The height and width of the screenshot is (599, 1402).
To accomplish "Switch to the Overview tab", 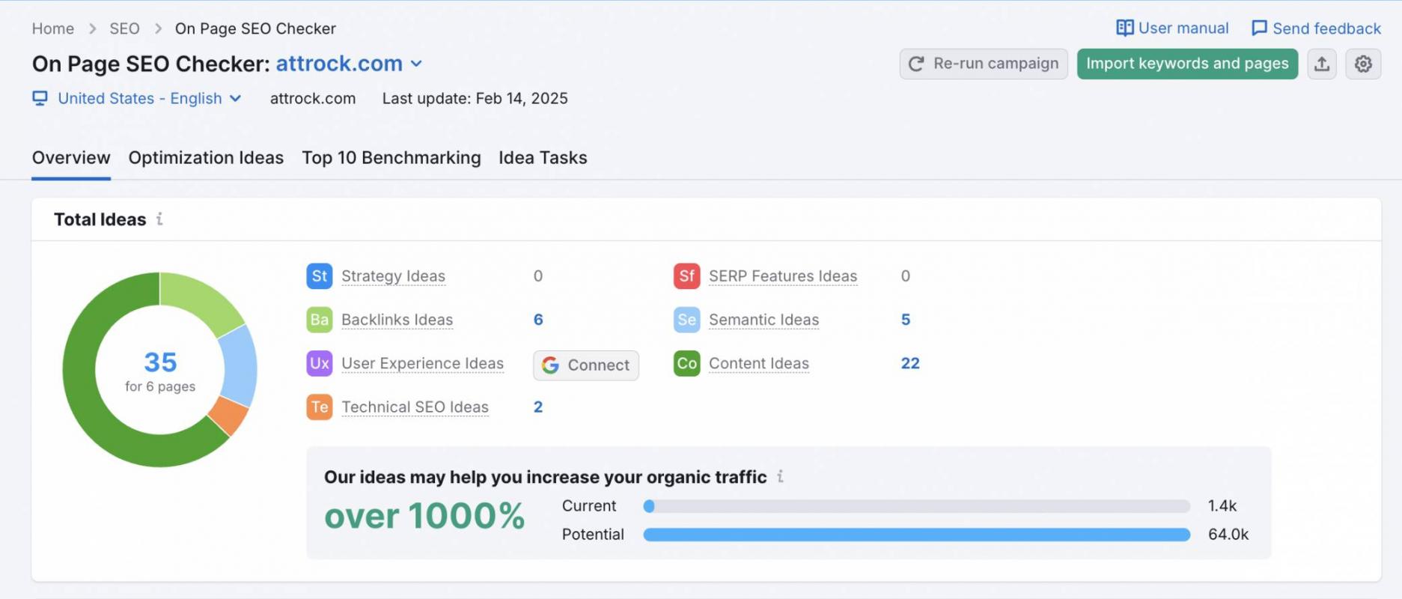I will [x=71, y=157].
